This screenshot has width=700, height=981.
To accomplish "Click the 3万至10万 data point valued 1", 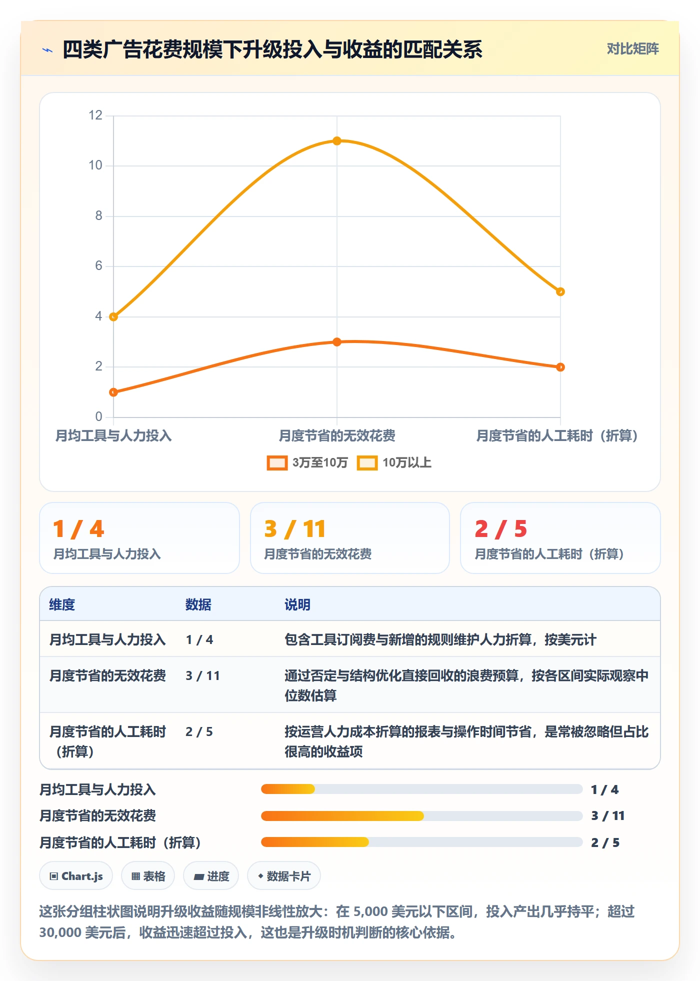I will click(x=113, y=392).
